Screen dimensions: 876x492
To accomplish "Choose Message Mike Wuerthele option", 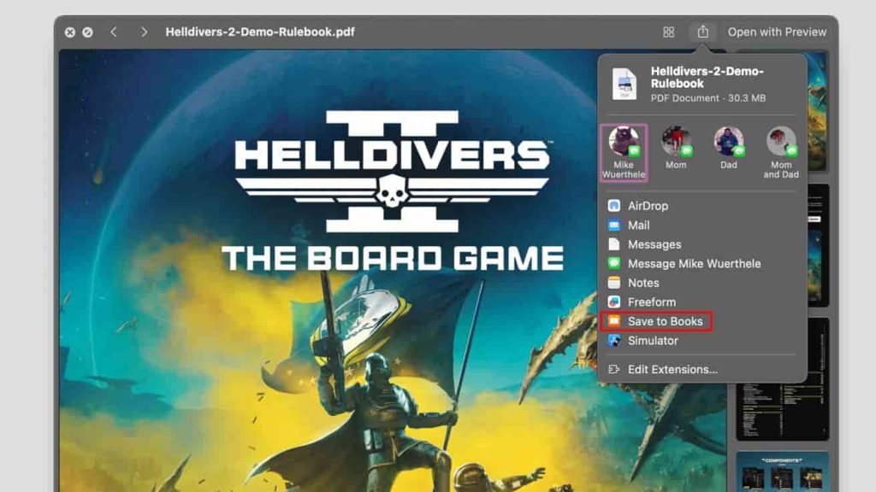I will [x=694, y=264].
